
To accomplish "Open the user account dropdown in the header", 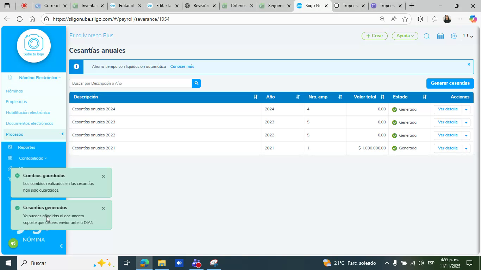I will 468,36.
